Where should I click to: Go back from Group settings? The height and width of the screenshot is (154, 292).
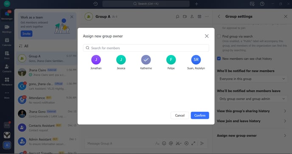point(219,16)
